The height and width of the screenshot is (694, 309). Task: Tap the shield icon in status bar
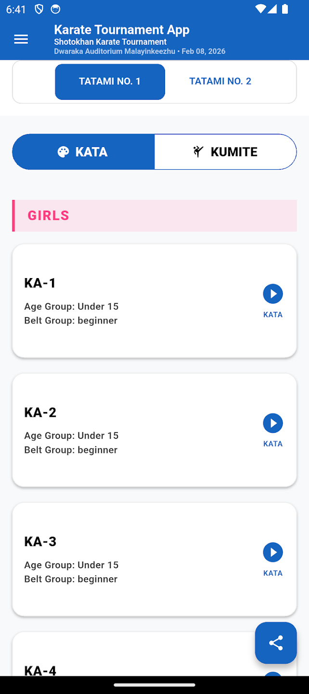pyautogui.click(x=39, y=9)
